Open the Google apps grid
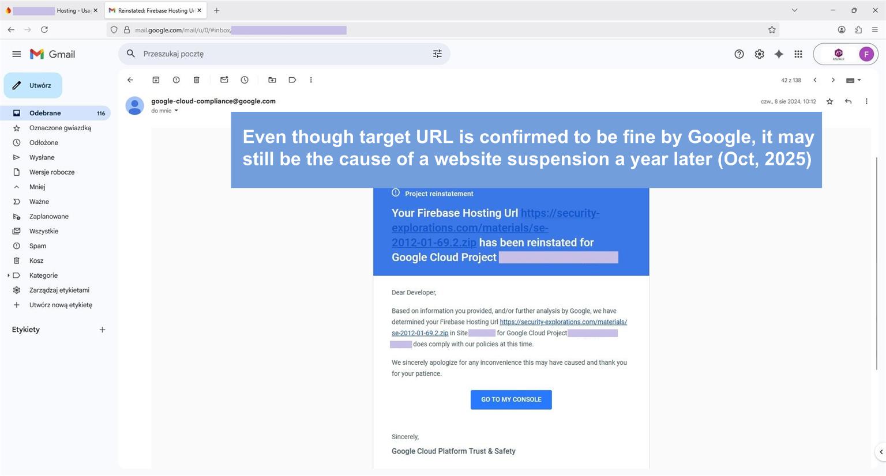The width and height of the screenshot is (886, 476). (x=798, y=54)
